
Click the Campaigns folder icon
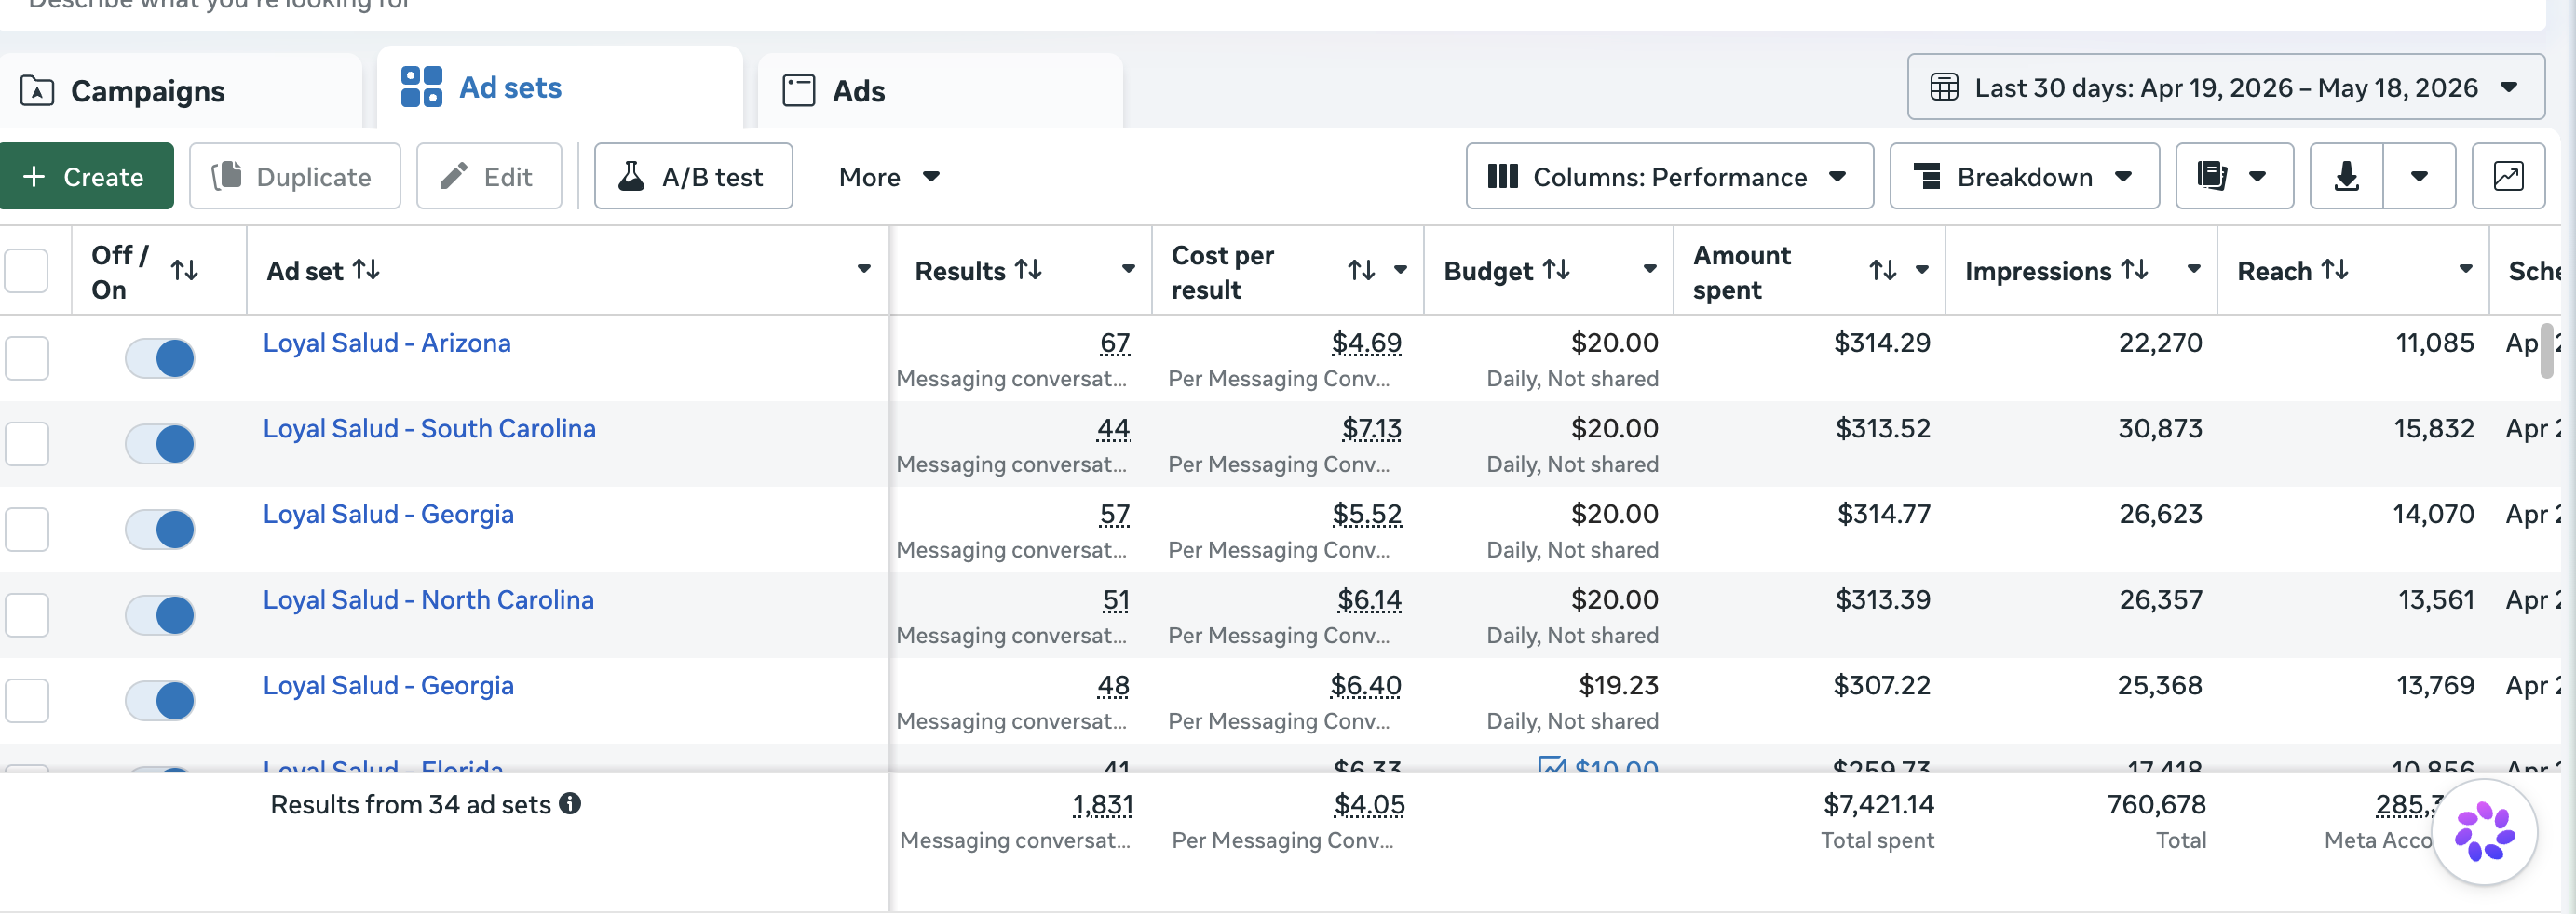click(37, 91)
